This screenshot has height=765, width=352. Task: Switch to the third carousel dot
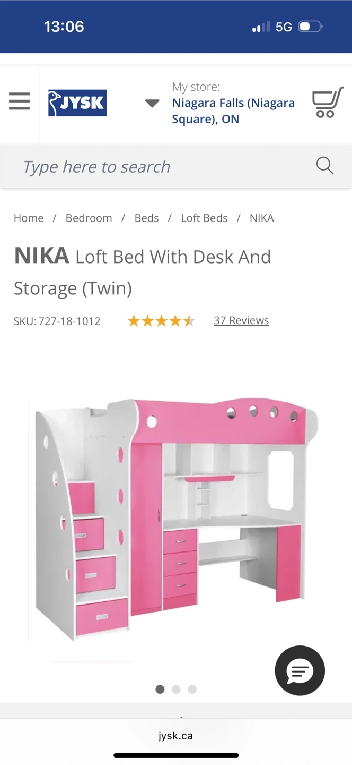point(192,689)
